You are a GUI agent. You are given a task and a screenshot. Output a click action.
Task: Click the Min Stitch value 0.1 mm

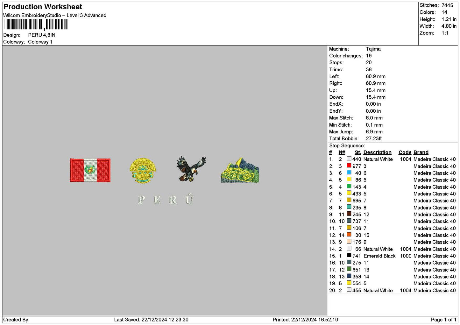374,125
